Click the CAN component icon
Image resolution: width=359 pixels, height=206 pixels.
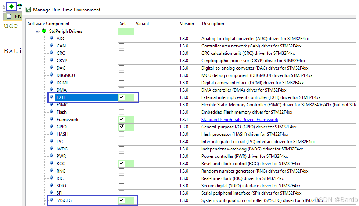pos(51,45)
